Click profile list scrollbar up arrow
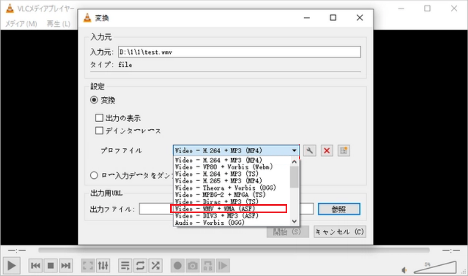Image resolution: width=468 pixels, height=276 pixels. coord(294,162)
